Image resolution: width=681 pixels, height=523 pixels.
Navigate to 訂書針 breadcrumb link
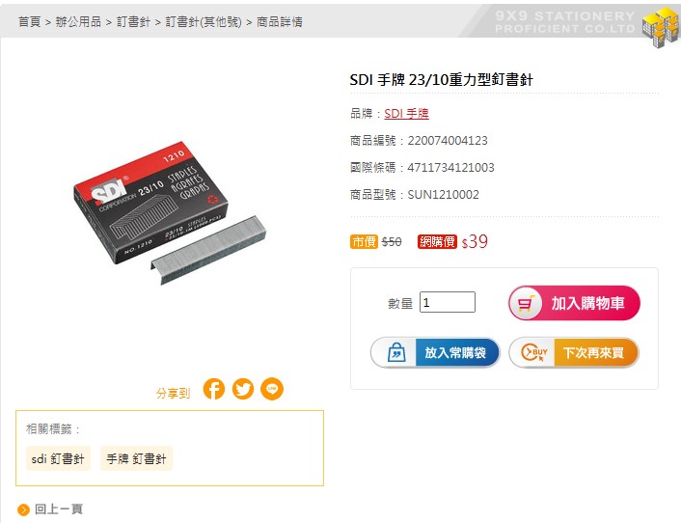tap(133, 22)
